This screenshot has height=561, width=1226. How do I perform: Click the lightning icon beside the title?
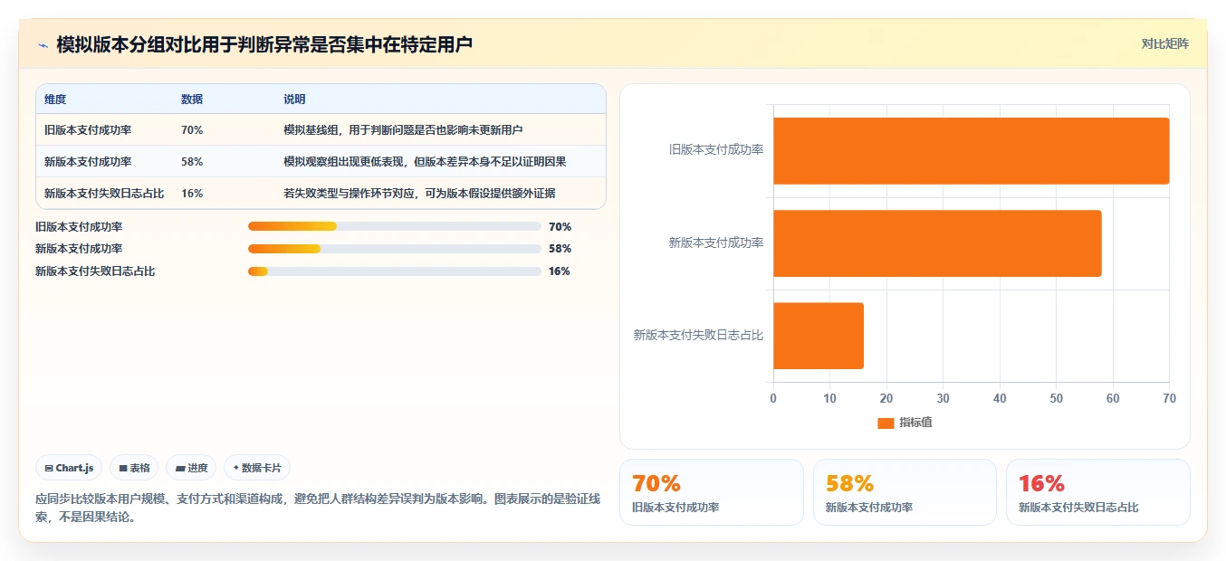[43, 45]
